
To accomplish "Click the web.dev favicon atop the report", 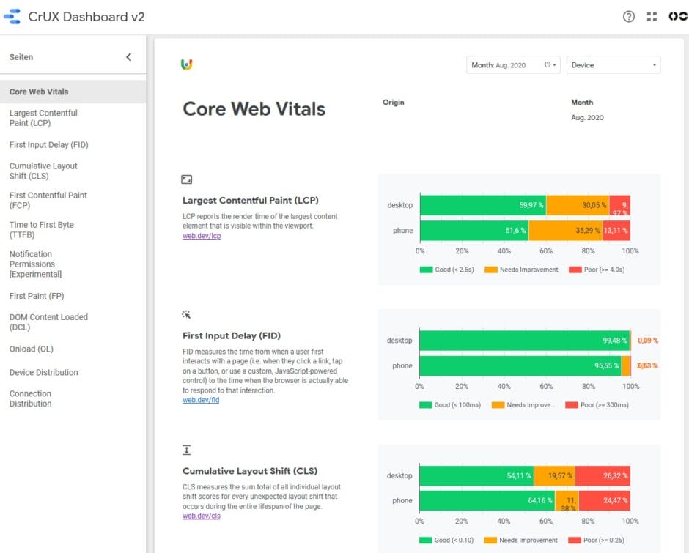I will pyautogui.click(x=187, y=64).
